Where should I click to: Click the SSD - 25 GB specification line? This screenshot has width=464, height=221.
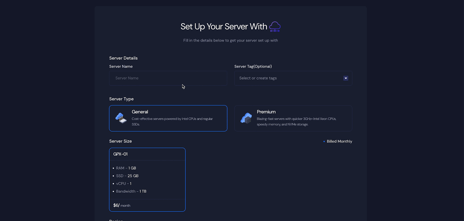pyautogui.click(x=127, y=176)
